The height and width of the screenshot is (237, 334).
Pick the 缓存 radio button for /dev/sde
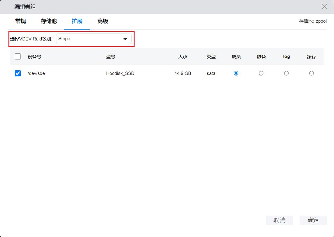pos(311,73)
